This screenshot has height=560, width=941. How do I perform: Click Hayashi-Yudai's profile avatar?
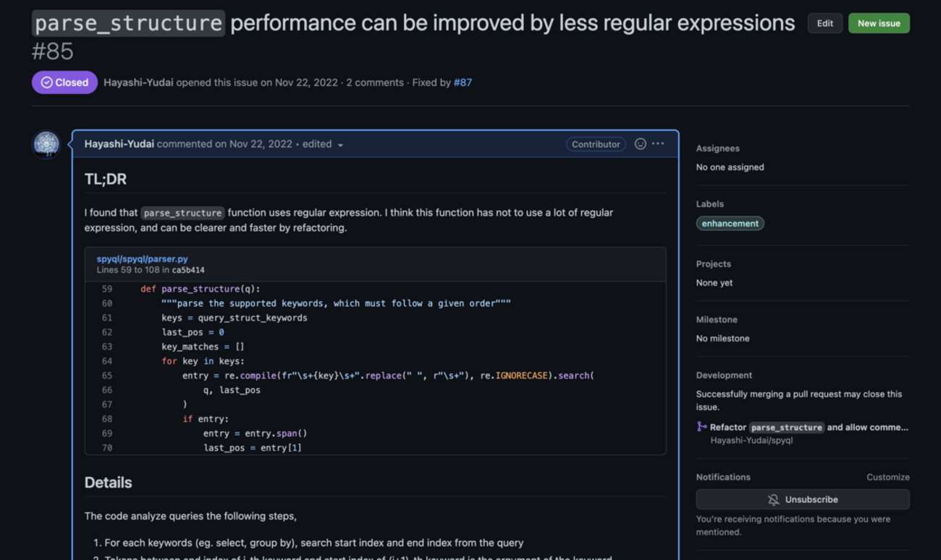pyautogui.click(x=46, y=144)
